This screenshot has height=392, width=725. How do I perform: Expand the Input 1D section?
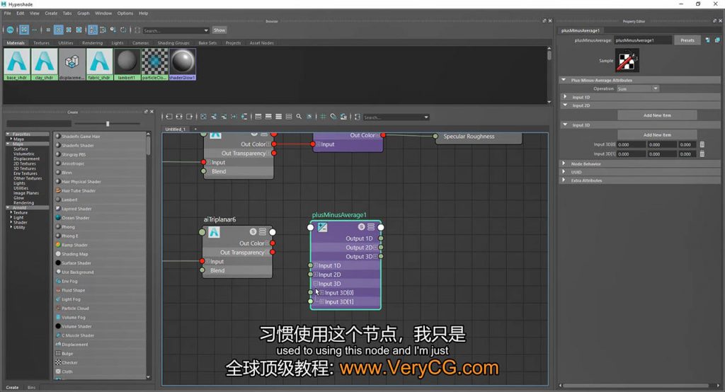click(565, 97)
